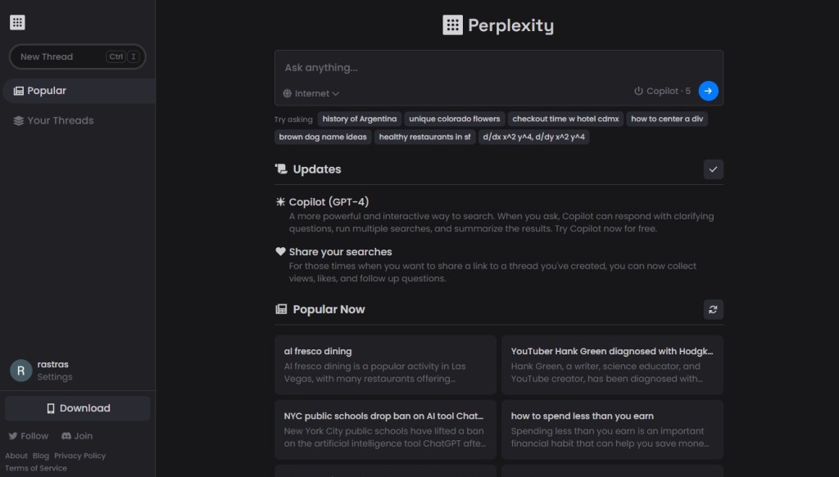Screen dimensions: 839x477
Task: Click the refresh icon beside Popular Now
Action: coord(713,309)
